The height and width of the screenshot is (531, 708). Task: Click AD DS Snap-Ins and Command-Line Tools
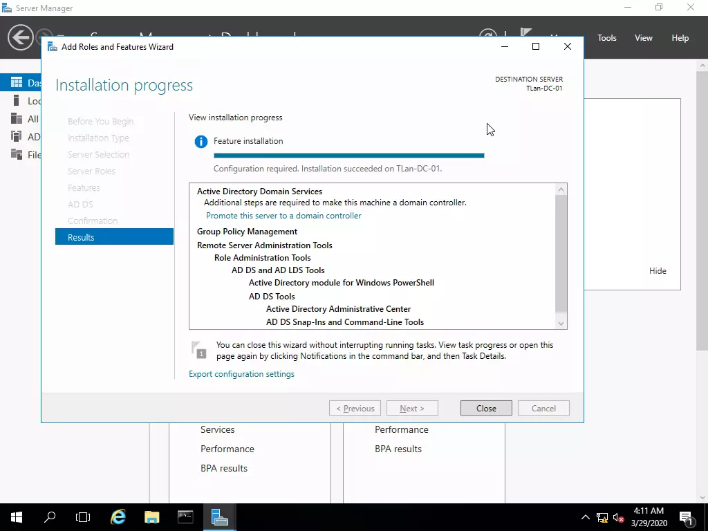pos(345,322)
